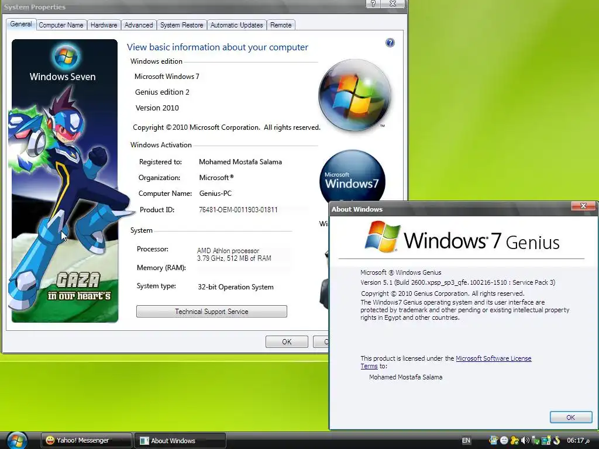Click the AMD Athlon processor text
Screen dimensions: 599x449
tap(228, 250)
